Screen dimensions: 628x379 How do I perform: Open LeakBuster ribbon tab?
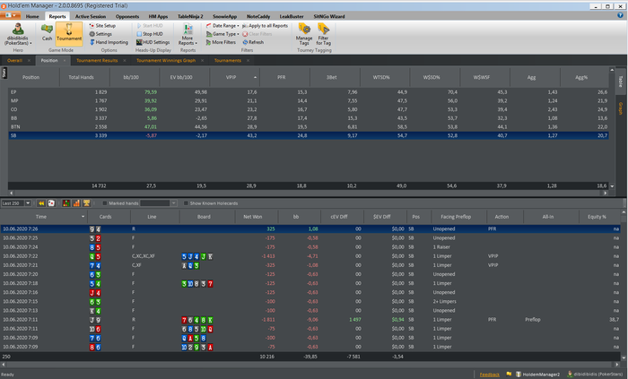[292, 16]
